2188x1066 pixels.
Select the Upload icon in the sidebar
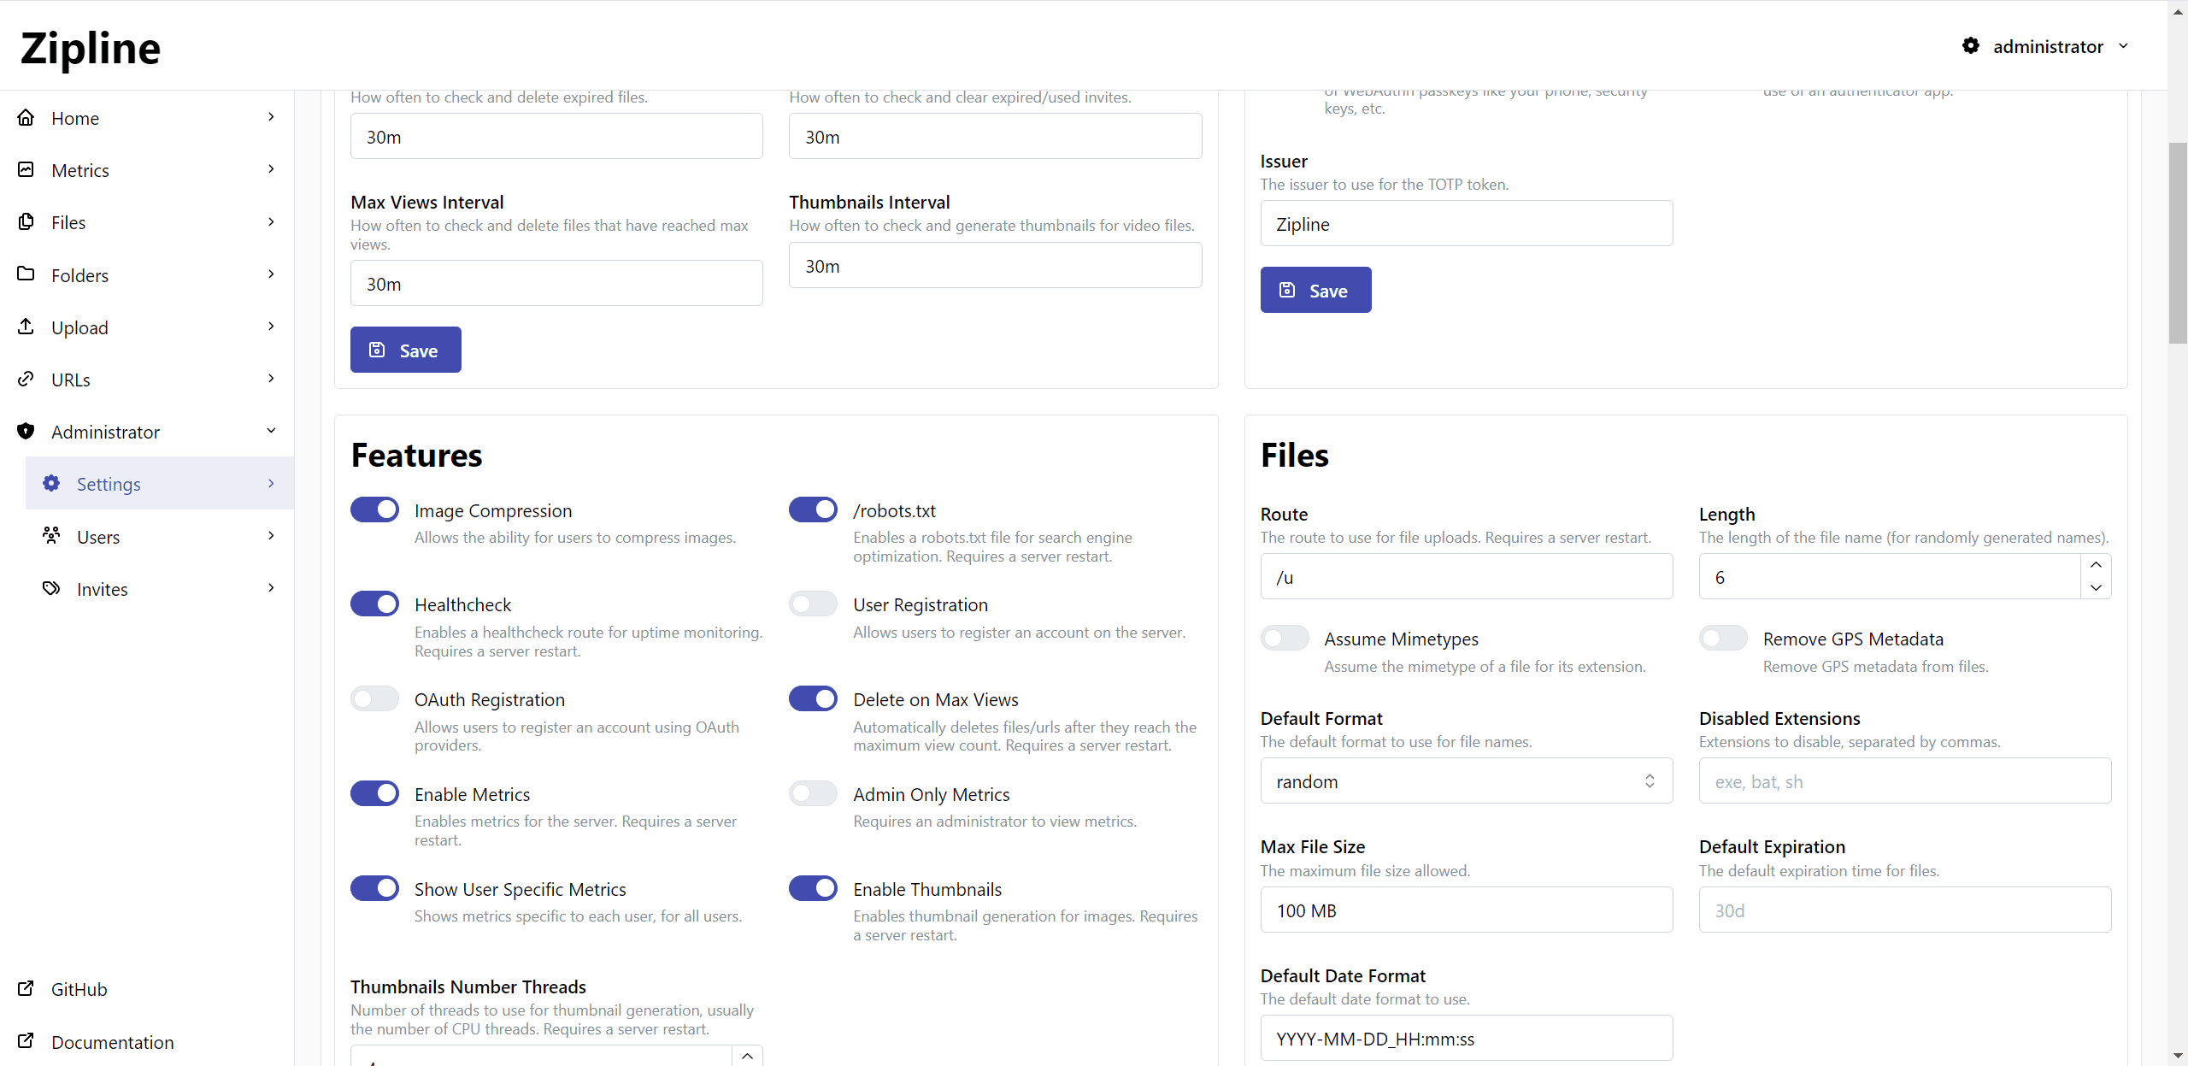coord(26,327)
